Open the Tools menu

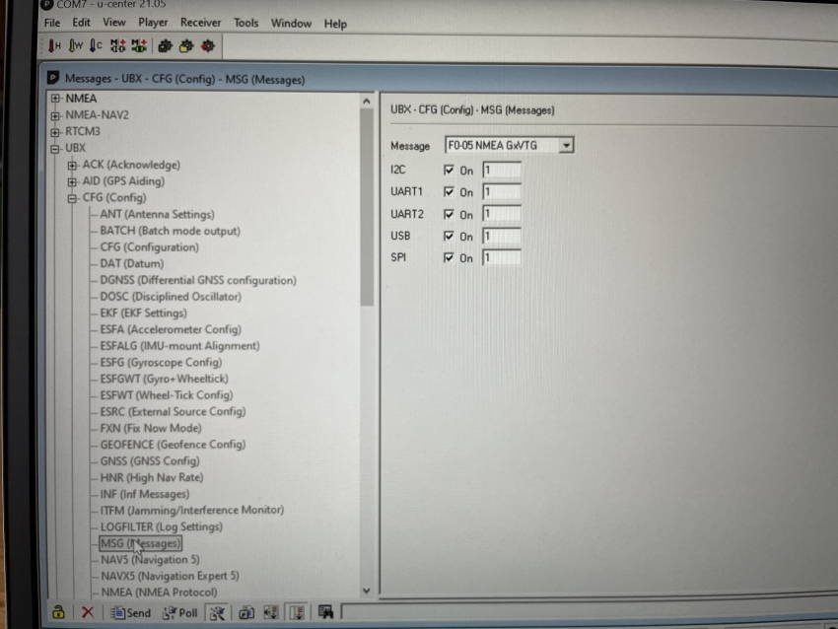[245, 23]
